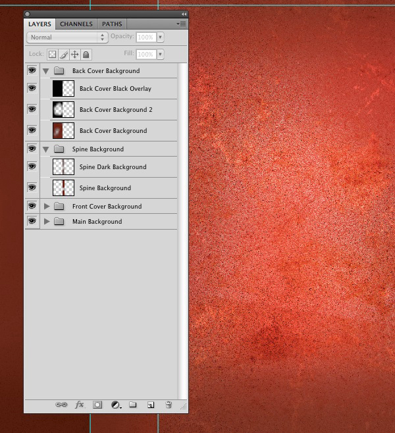
Task: Switch to the Layers tab
Action: point(39,24)
